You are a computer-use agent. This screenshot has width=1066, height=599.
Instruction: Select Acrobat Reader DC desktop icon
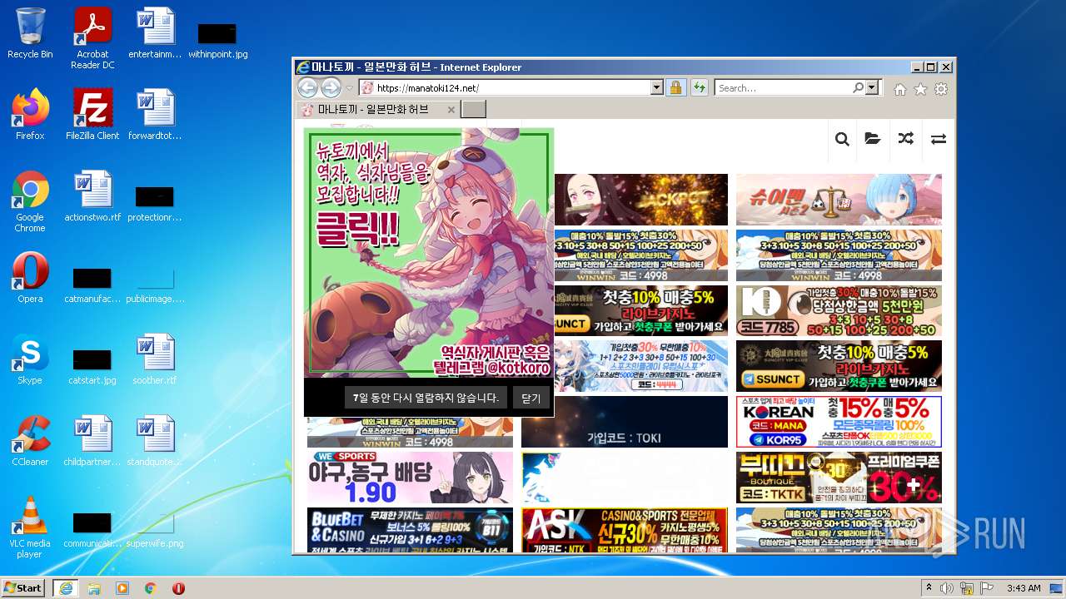(x=92, y=38)
